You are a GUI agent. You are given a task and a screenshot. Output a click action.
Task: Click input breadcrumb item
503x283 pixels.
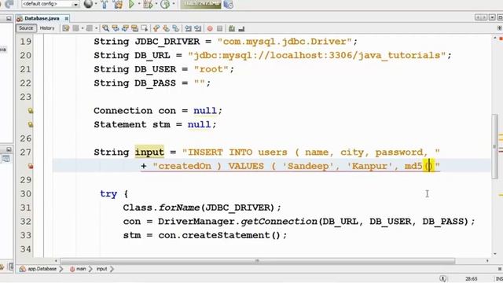(x=101, y=269)
